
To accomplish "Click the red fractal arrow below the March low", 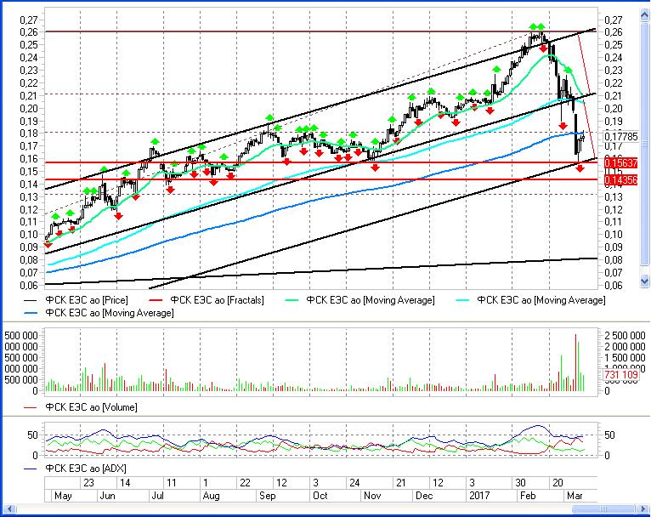I will pyautogui.click(x=580, y=169).
